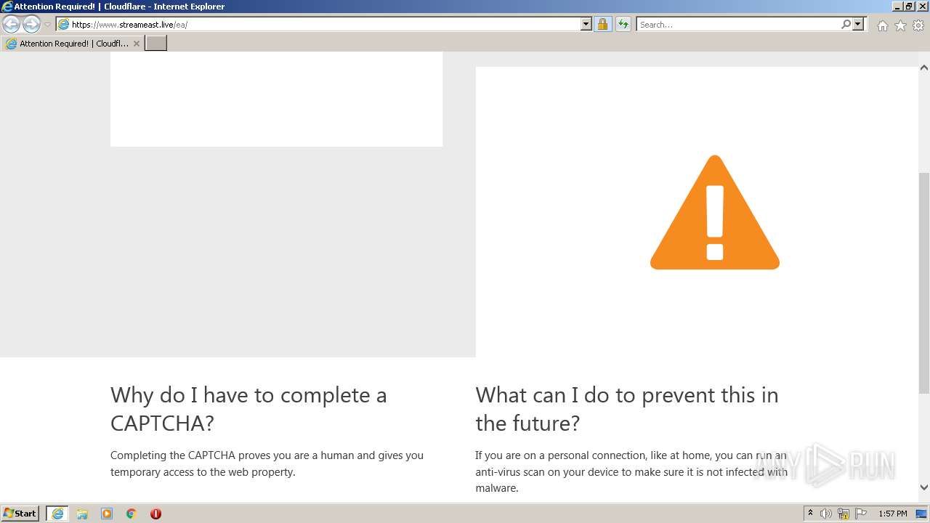The height and width of the screenshot is (523, 930).
Task: Click the heading Why do I have to complete a CAPTCHA
Action: click(x=248, y=409)
